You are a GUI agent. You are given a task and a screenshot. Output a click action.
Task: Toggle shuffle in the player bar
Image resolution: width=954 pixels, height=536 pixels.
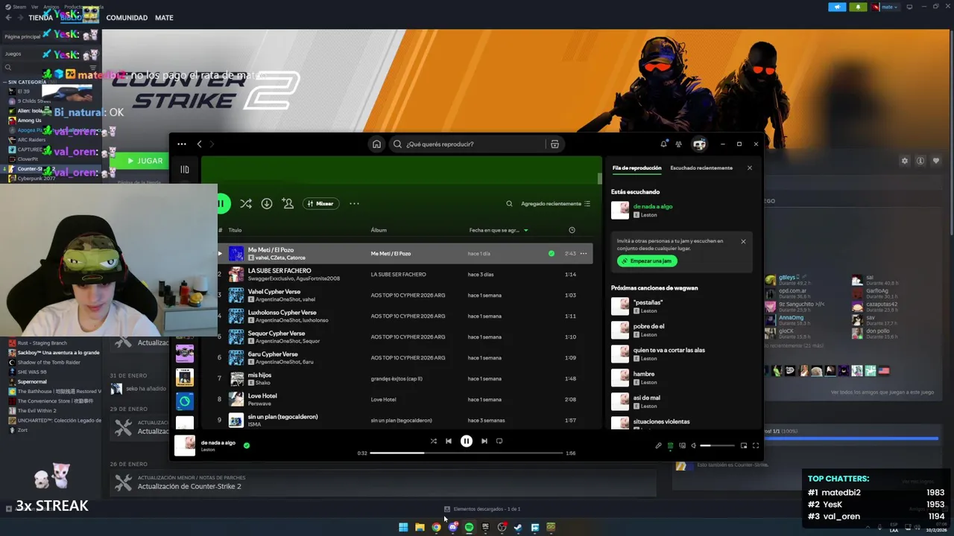click(x=433, y=441)
